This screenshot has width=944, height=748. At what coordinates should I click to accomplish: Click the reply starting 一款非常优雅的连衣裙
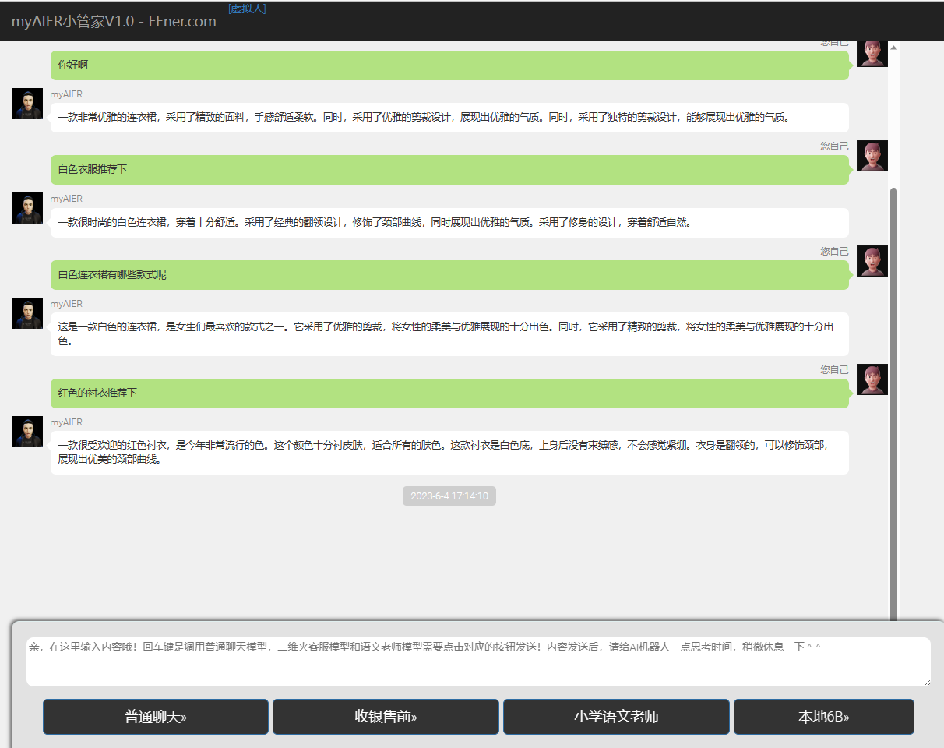click(449, 118)
